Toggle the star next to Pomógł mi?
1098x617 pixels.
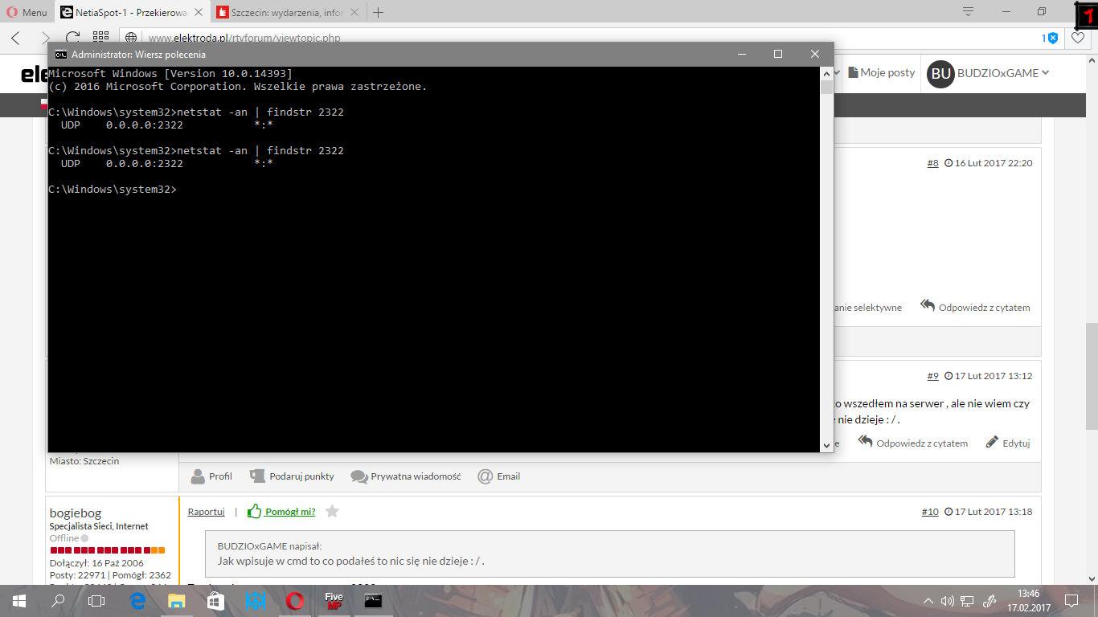coord(332,511)
